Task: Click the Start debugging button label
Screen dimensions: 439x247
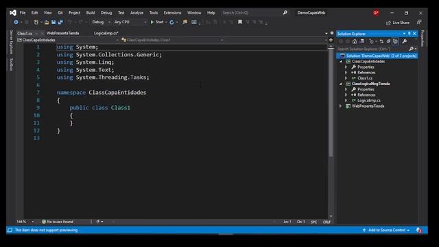Action: [160, 22]
